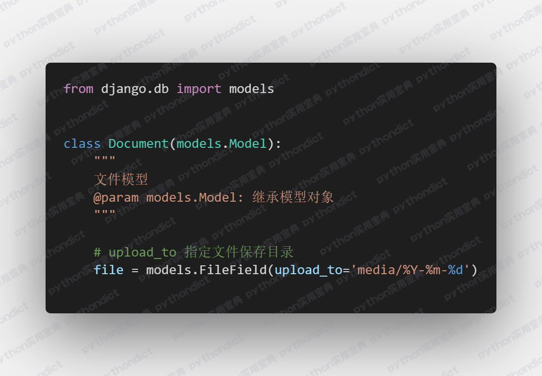Click the 'Document' class name
This screenshot has height=376, width=542.
point(138,143)
